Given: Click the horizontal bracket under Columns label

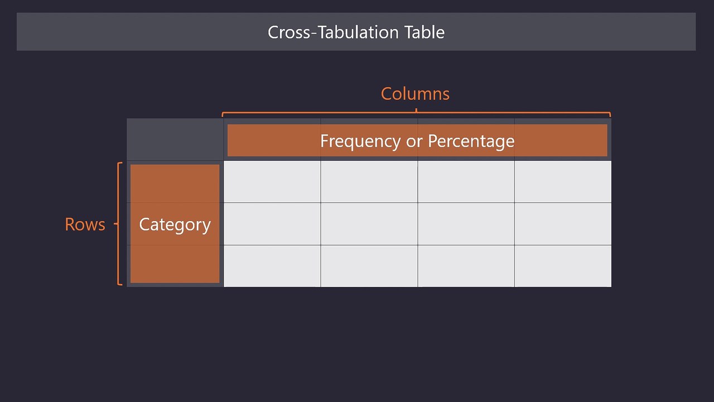Looking at the screenshot, I should pyautogui.click(x=416, y=114).
